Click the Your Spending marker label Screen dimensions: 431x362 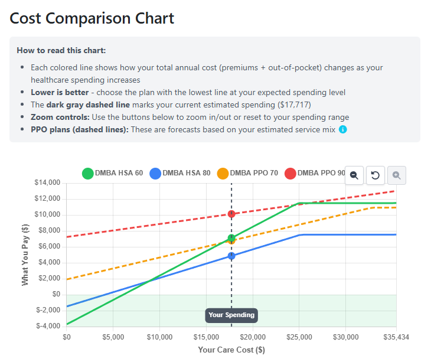pyautogui.click(x=231, y=315)
